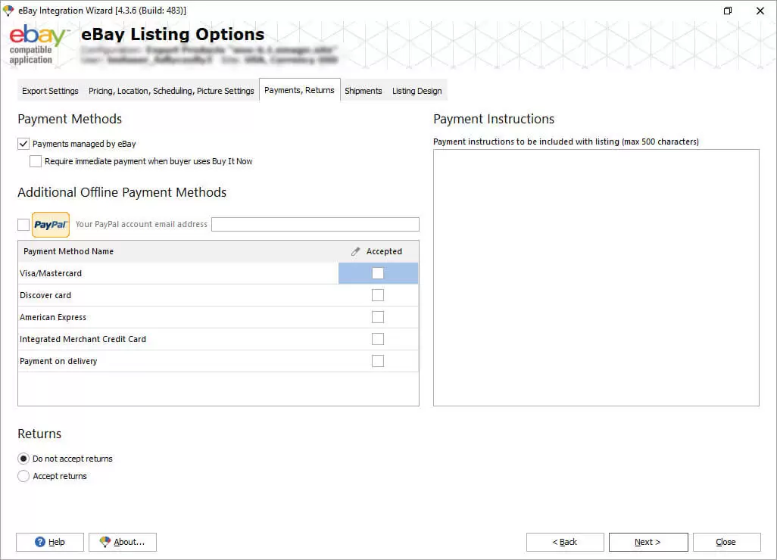Open the About dialog
This screenshot has width=777, height=560.
point(122,542)
